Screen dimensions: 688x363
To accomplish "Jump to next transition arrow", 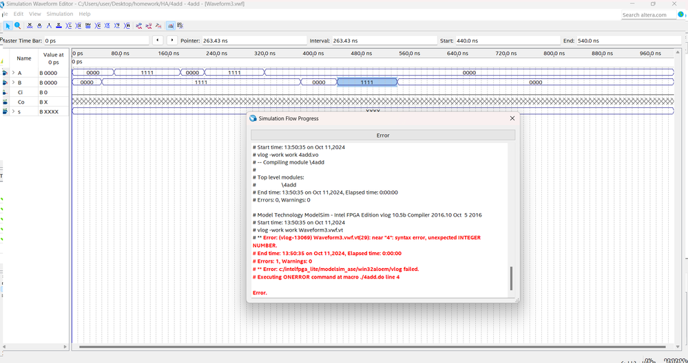I will tap(172, 41).
